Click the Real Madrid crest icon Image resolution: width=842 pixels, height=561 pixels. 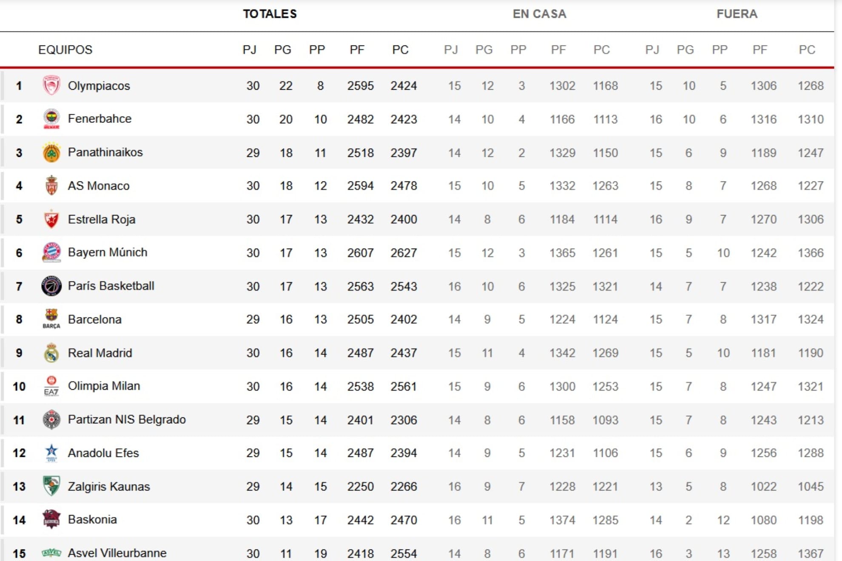pos(51,353)
